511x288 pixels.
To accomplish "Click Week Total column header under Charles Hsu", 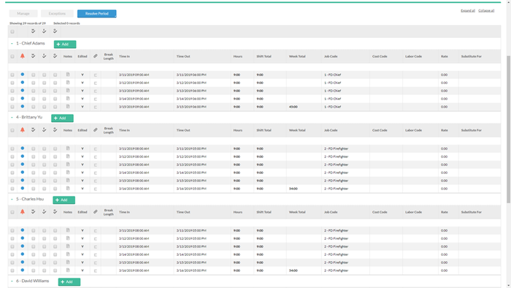I will coord(297,212).
